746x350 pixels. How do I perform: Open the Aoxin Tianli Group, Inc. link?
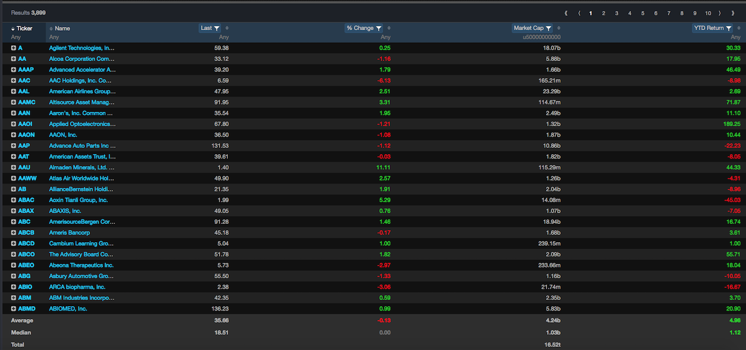79,200
